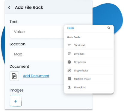Image resolution: width=124 pixels, height=111 pixels.
Task: Choose the Single choice label
Action: coord(81,70)
